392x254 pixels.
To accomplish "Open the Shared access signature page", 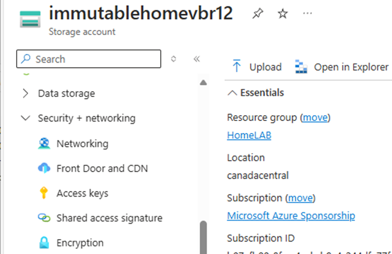I will [x=109, y=218].
